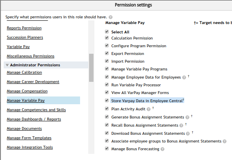Disable Run Variable Pay Processor checkbox
Image resolution: width=232 pixels, height=160 pixels.
(x=107, y=85)
